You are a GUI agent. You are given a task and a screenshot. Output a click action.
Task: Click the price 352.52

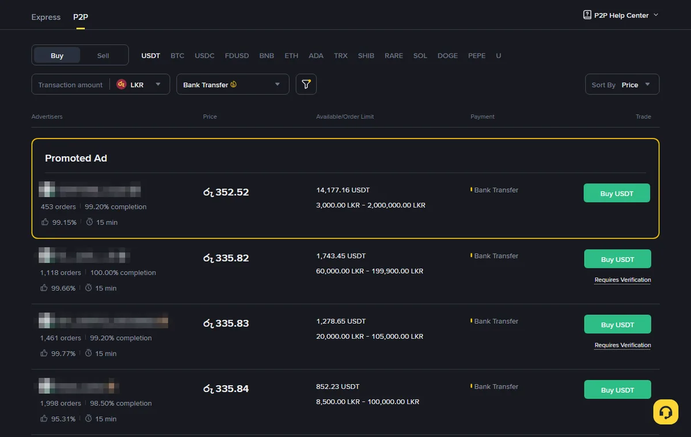click(226, 192)
